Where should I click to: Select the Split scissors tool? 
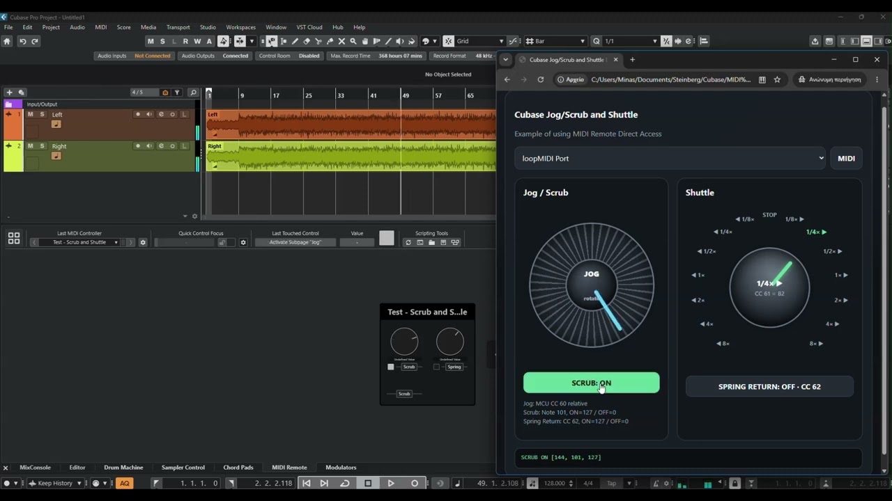318,41
